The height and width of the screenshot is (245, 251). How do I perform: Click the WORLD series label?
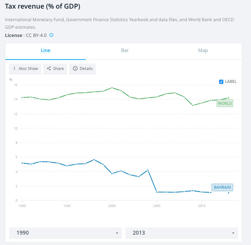click(225, 103)
